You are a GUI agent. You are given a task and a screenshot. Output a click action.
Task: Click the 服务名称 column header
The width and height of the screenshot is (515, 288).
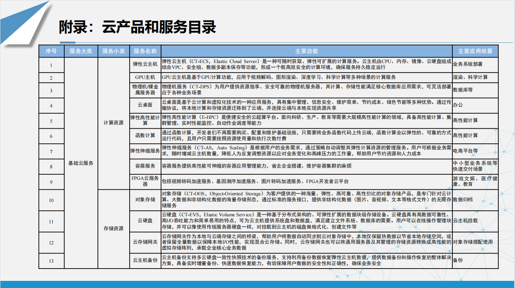pos(145,51)
